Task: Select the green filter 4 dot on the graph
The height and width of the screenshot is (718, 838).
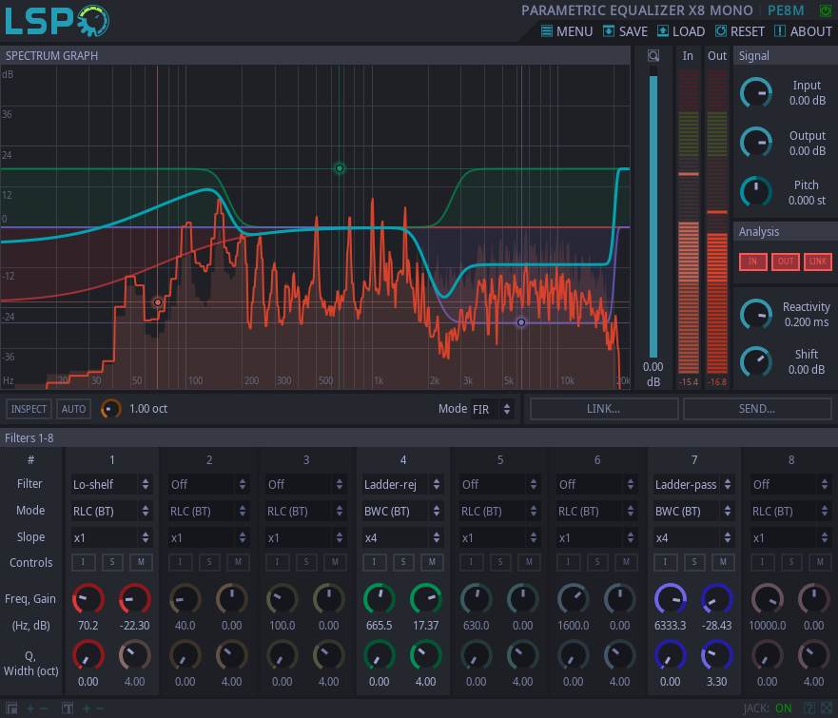Action: (340, 168)
